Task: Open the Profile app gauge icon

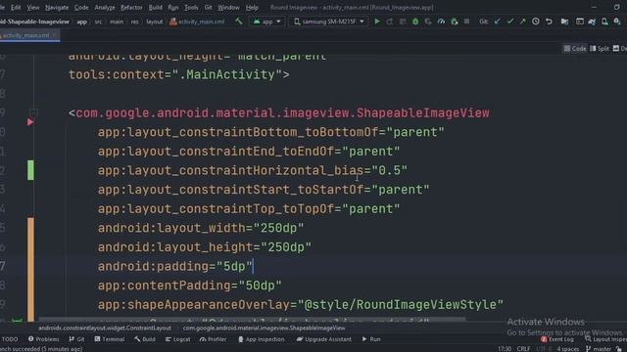Action: pos(441,22)
